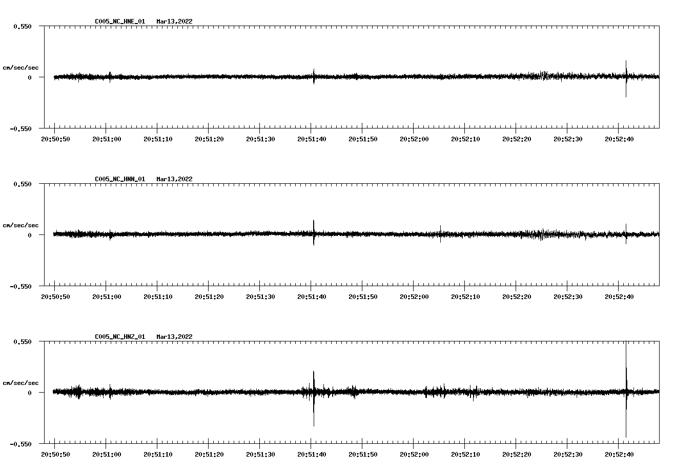This screenshot has width=696, height=473.
Task: Select the Mar13,2022 date on HNN plot
Action: tap(175, 179)
